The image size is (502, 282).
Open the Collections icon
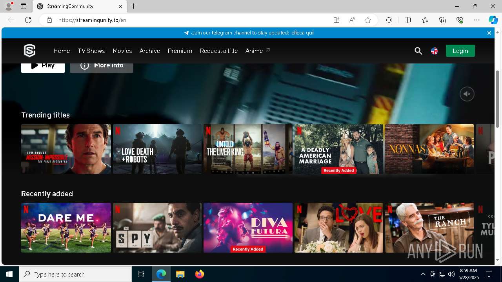tap(442, 20)
